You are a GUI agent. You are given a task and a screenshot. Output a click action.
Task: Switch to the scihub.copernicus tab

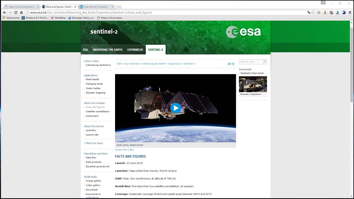(x=21, y=7)
